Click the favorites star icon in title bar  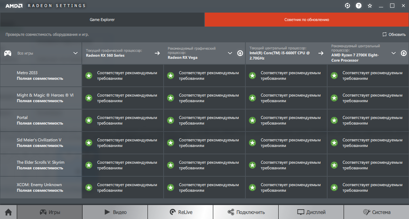pos(370,6)
